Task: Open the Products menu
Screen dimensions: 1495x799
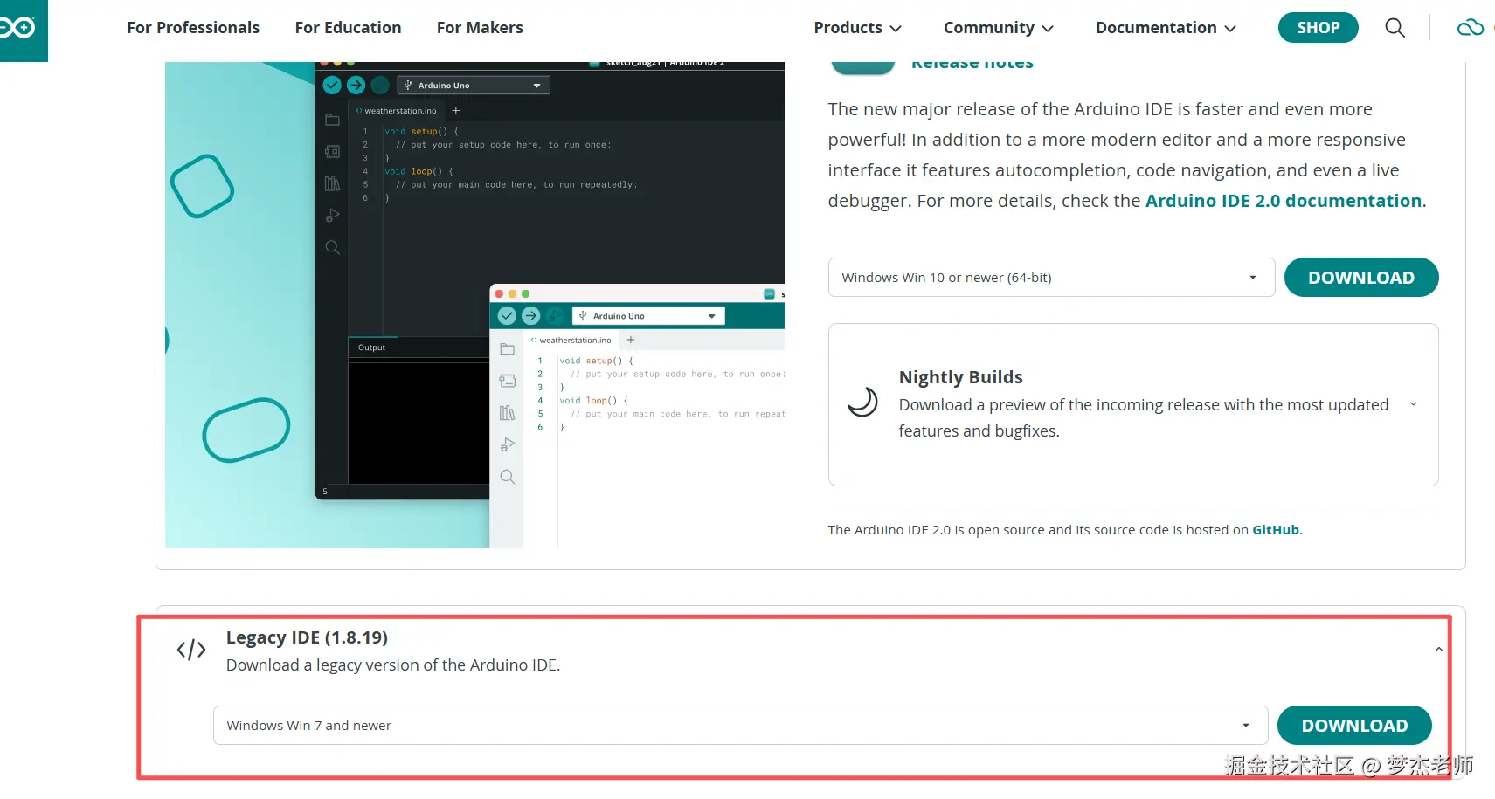Action: [x=857, y=28]
